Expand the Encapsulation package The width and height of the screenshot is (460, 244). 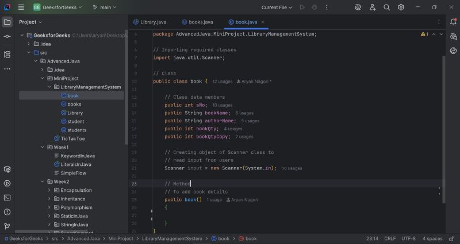49,190
